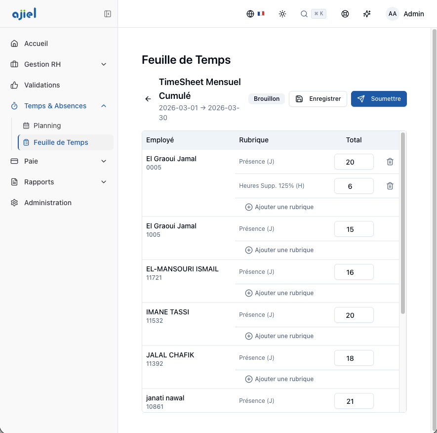Delete the Présence (J) row for 0005
The height and width of the screenshot is (433, 437).
(390, 162)
